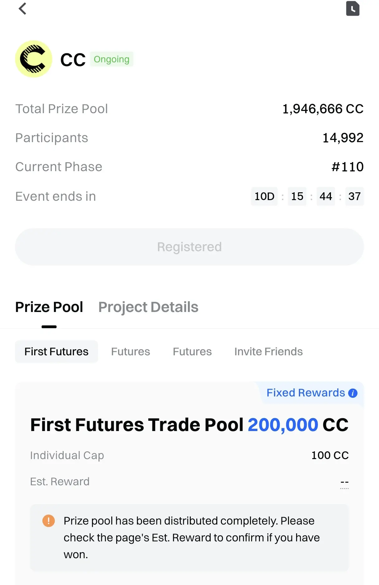
Task: Click the green Ongoing status badge
Action: click(x=112, y=59)
